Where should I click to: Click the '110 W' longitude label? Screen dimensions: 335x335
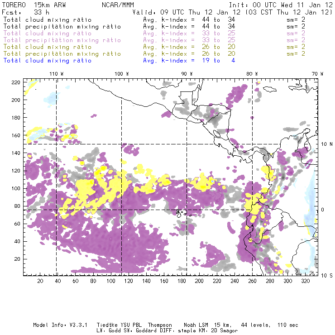coord(57,74)
